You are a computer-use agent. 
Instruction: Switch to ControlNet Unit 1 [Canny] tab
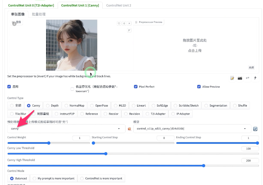pyautogui.click(x=80, y=5)
